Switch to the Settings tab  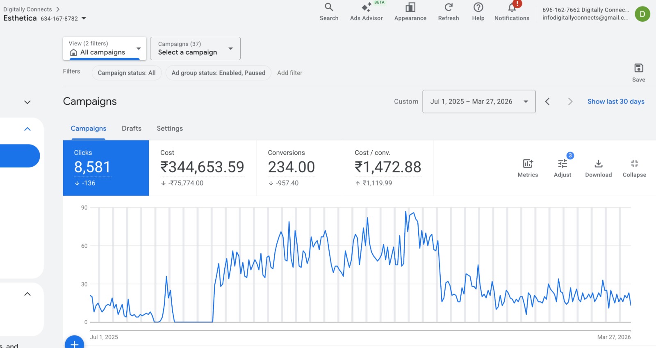[x=170, y=129]
